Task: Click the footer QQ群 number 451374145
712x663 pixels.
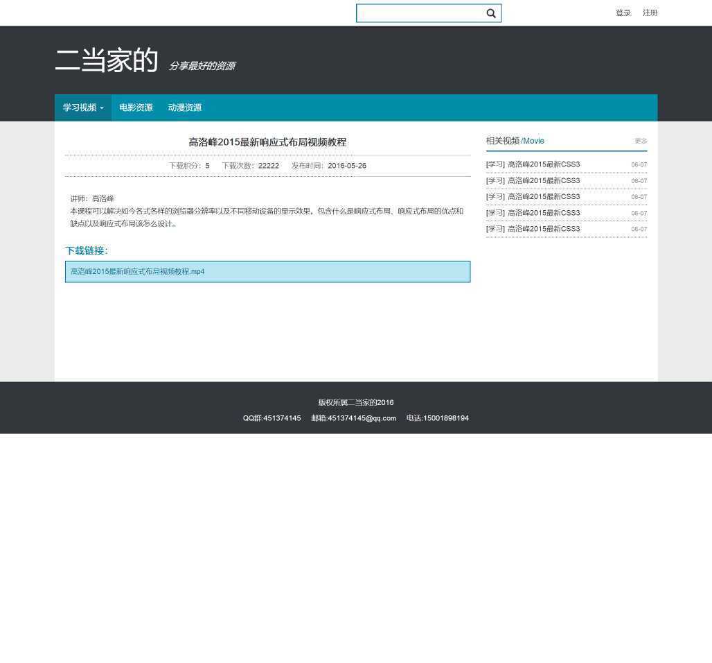Action: coord(272,418)
